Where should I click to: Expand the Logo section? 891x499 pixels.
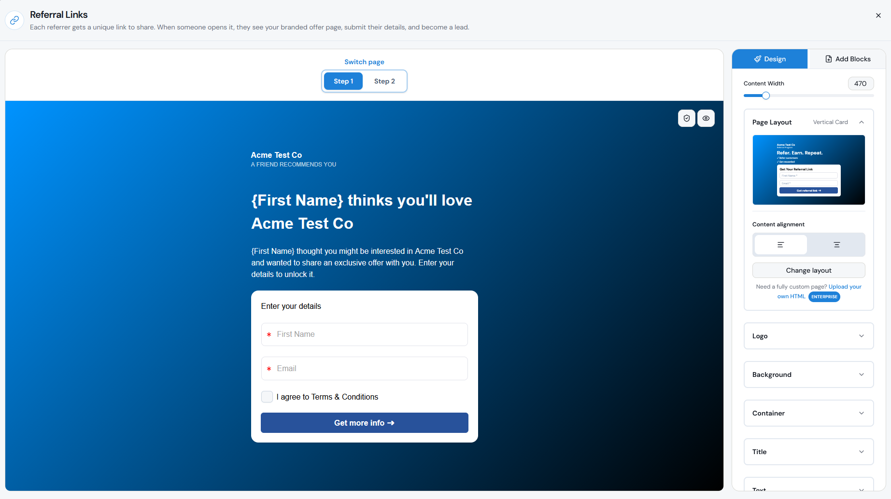[x=808, y=336]
